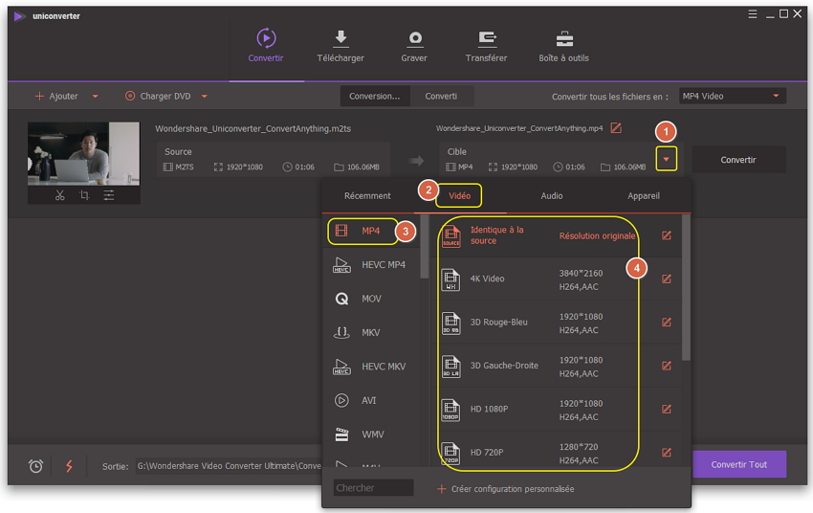Click Charger DVD

coord(158,96)
